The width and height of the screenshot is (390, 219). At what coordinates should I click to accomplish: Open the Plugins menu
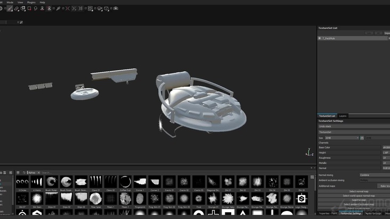click(31, 3)
